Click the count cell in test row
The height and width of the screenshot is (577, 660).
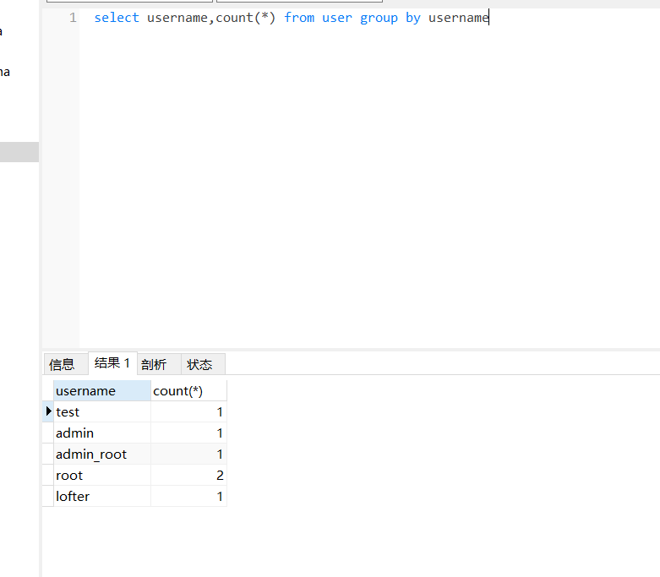188,411
